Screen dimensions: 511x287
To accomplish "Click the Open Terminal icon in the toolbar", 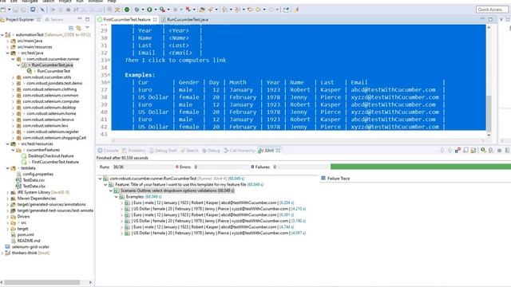I will 33,10.
